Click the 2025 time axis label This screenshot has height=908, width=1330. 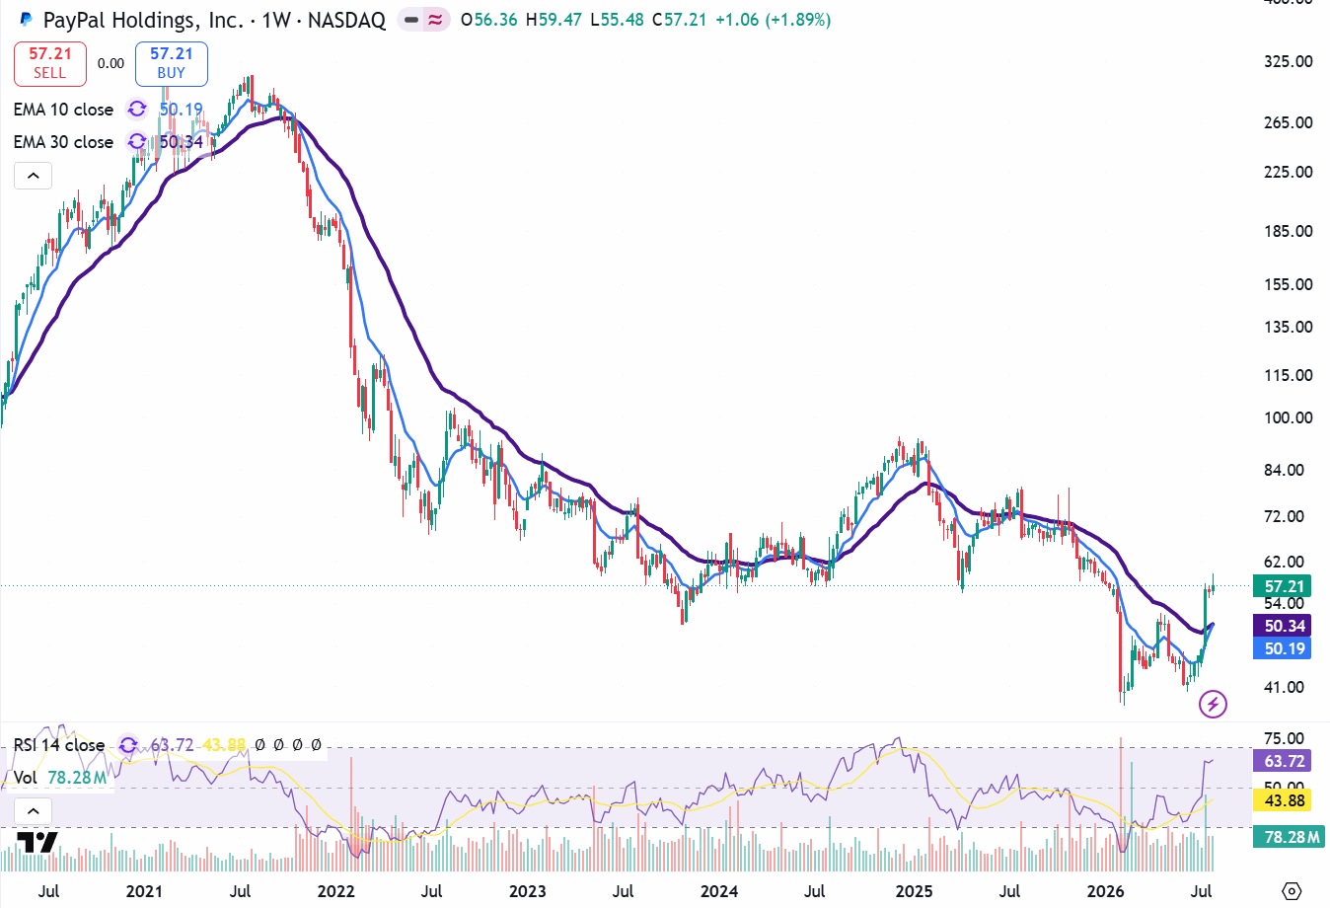pos(914,891)
